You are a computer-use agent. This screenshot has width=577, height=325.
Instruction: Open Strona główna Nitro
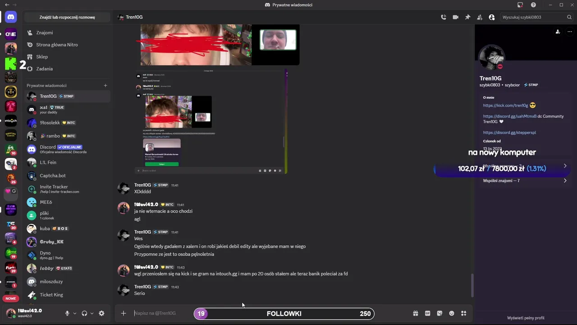pos(67,45)
